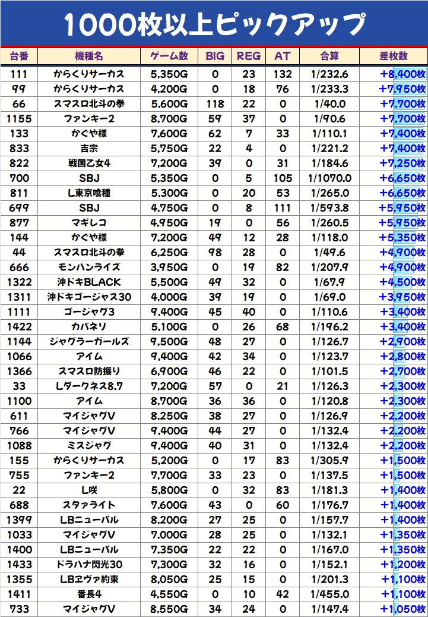Click the 1/67.9 combined value

329,282
